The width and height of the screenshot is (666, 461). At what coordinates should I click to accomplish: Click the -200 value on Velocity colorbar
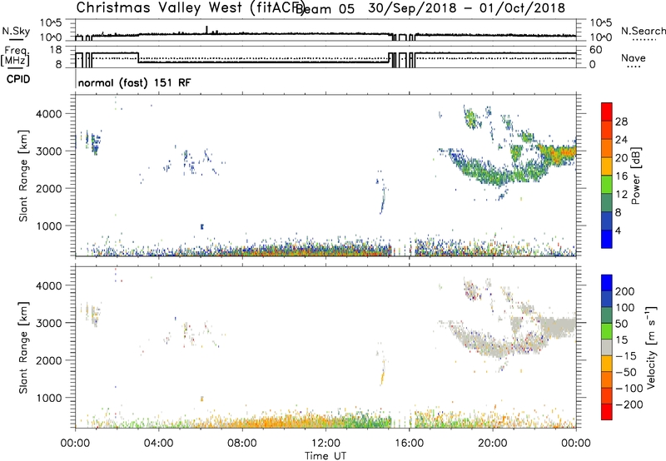(629, 404)
